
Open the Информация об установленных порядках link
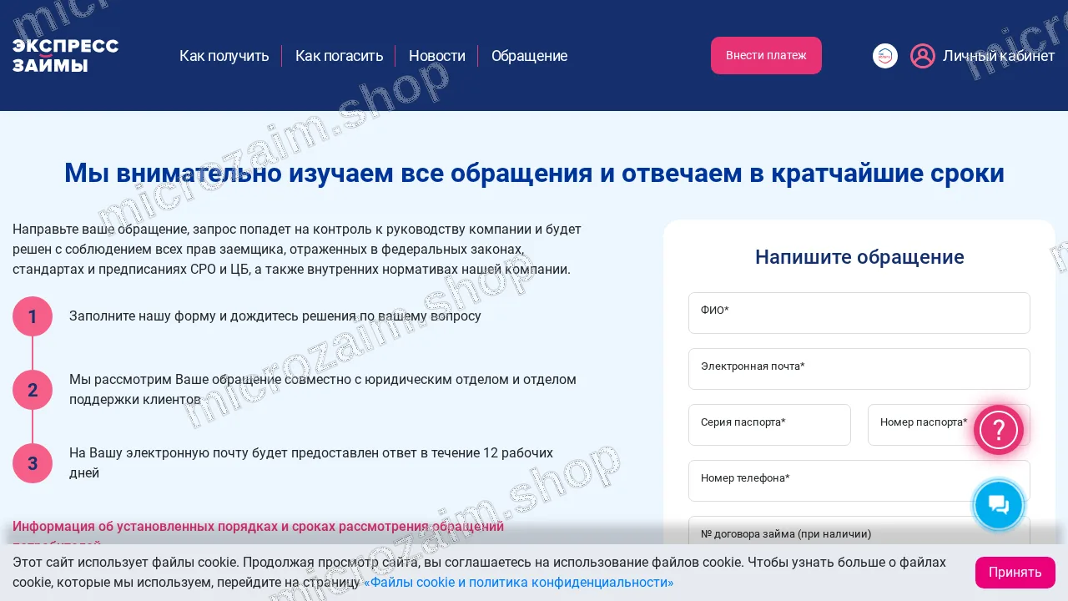tap(259, 534)
